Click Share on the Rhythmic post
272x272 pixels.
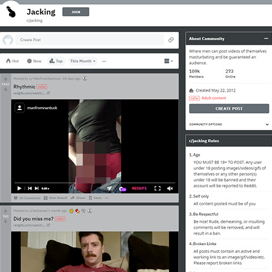[78, 198]
